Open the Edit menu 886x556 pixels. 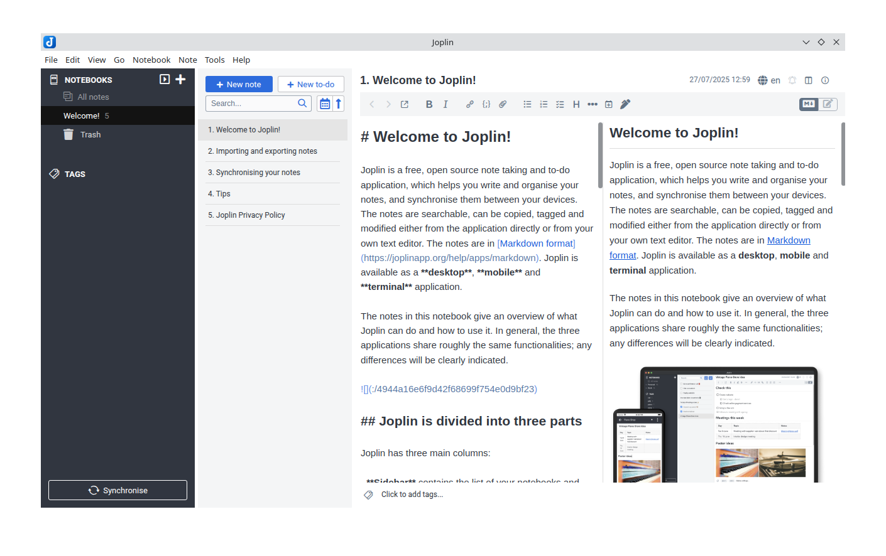(x=72, y=60)
